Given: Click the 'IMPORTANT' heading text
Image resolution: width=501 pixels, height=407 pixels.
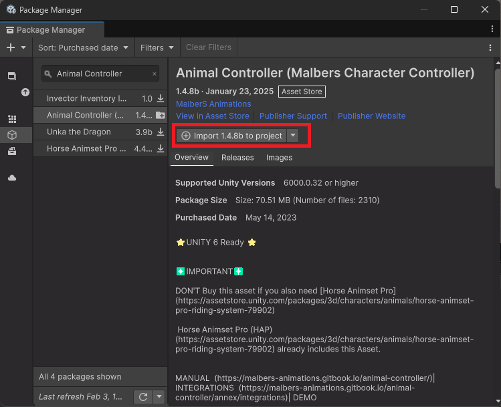Looking at the screenshot, I should (x=209, y=271).
